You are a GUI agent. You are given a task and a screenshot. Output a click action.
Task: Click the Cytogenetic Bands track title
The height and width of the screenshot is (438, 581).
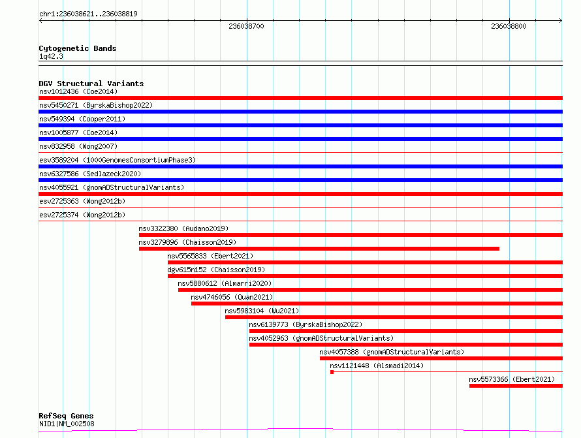pos(78,48)
